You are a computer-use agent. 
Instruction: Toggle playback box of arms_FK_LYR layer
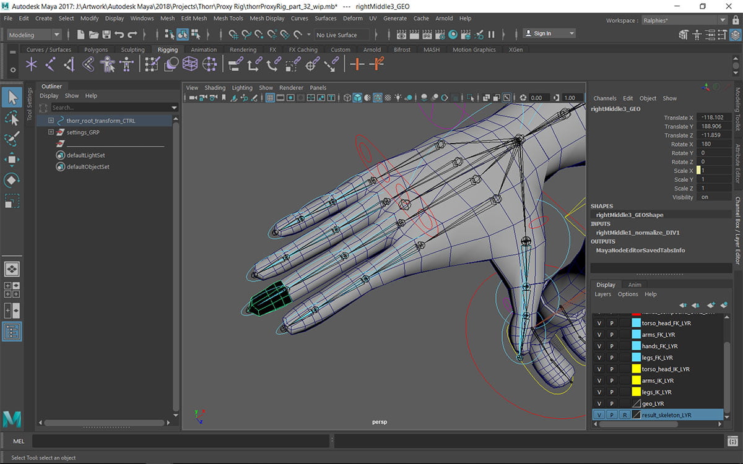pyautogui.click(x=612, y=335)
